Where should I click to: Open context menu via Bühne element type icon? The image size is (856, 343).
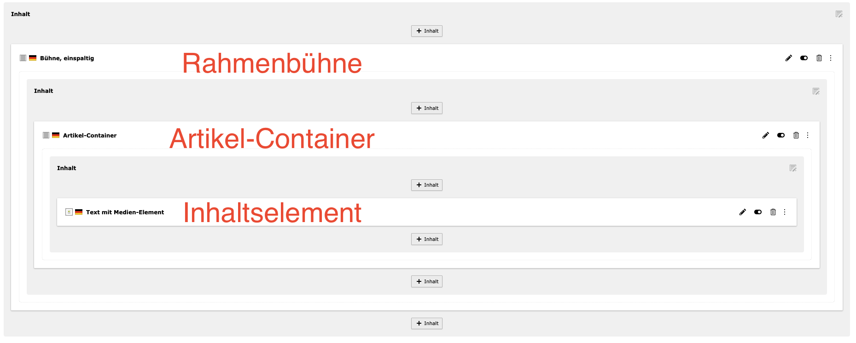pos(23,58)
